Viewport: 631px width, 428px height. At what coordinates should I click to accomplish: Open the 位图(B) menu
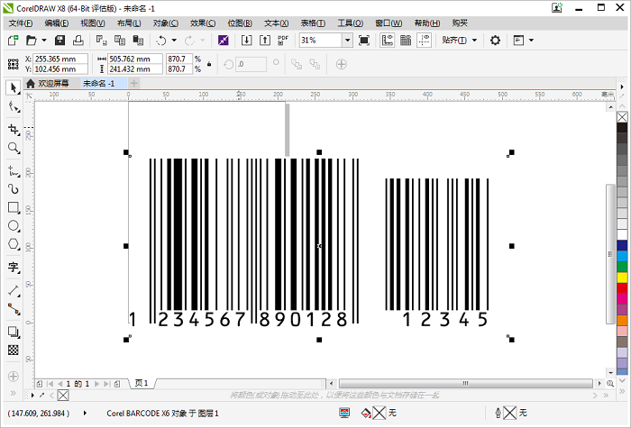click(x=240, y=23)
